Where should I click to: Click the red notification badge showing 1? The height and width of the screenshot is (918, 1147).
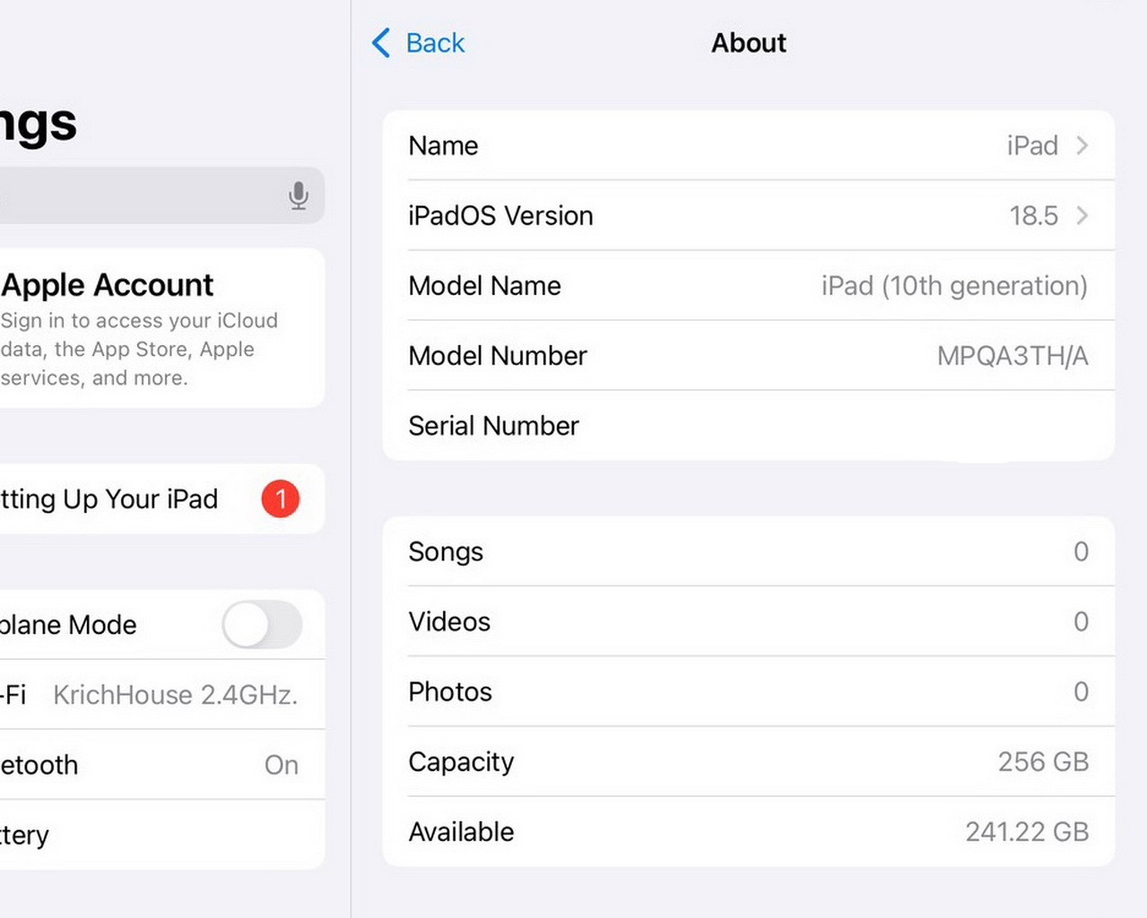pos(280,498)
